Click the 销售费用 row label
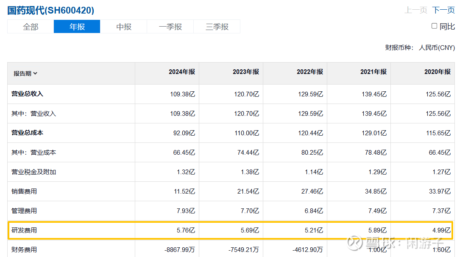This screenshot has height=257, width=457. (x=24, y=191)
